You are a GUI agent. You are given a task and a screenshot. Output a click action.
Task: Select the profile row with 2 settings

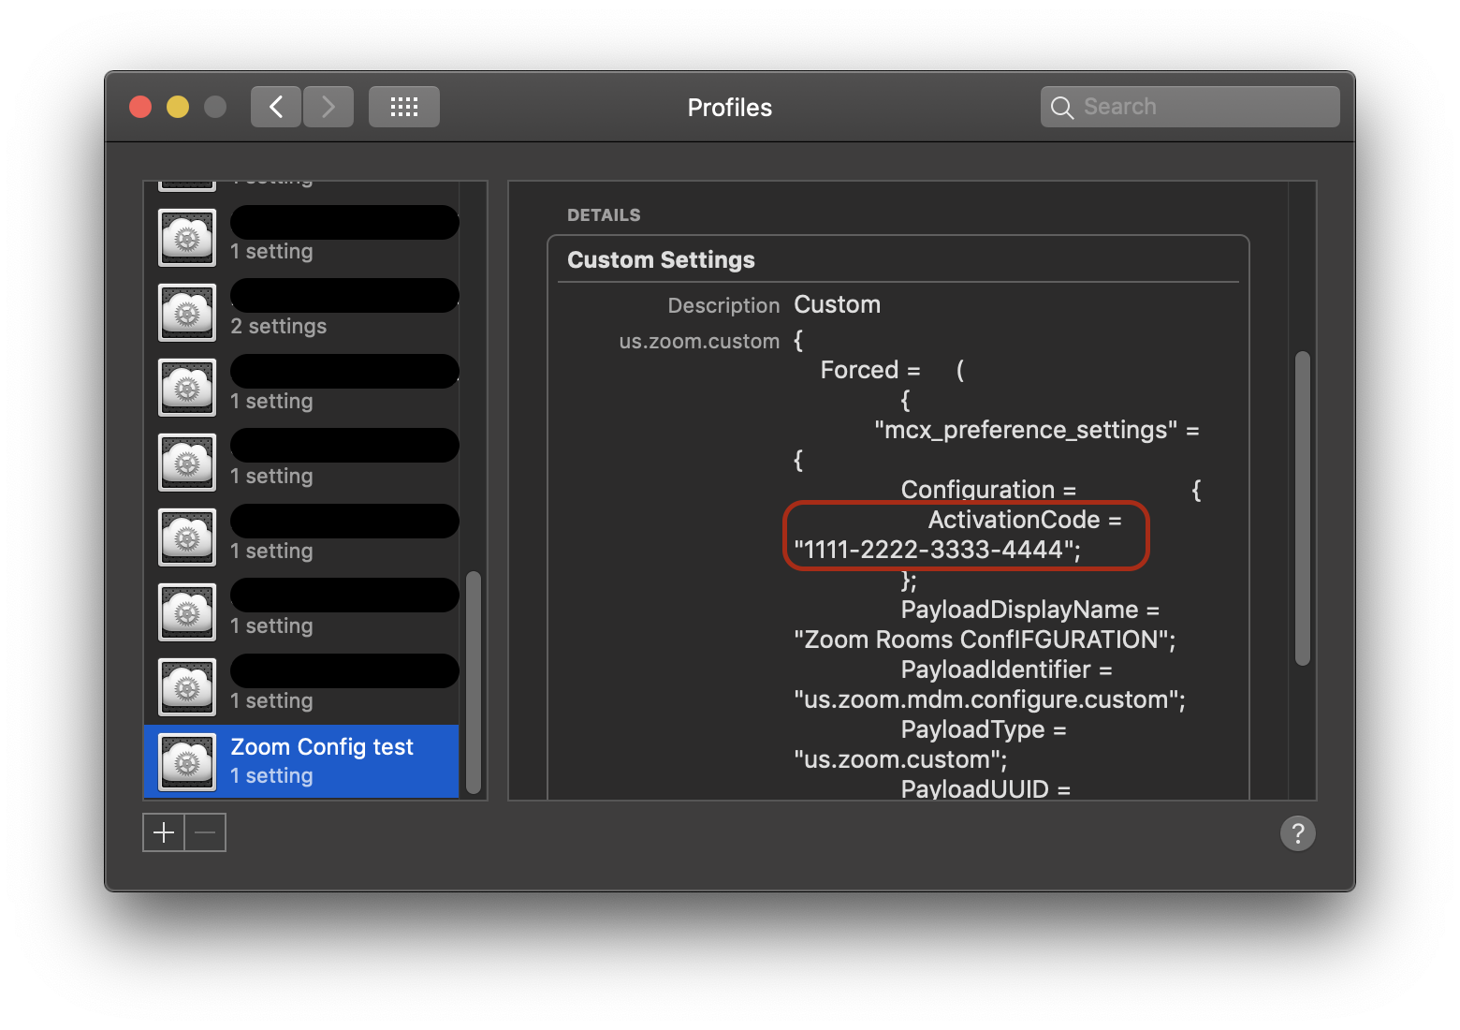pos(301,312)
